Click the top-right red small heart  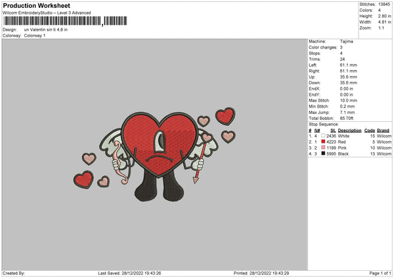(225, 116)
